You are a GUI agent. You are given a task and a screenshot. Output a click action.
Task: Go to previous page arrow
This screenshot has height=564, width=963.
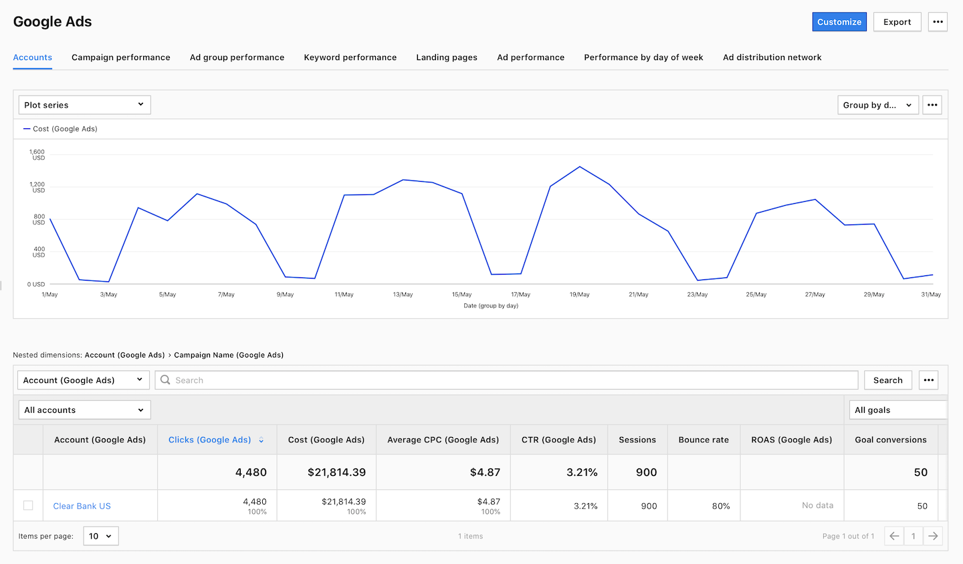pyautogui.click(x=894, y=536)
